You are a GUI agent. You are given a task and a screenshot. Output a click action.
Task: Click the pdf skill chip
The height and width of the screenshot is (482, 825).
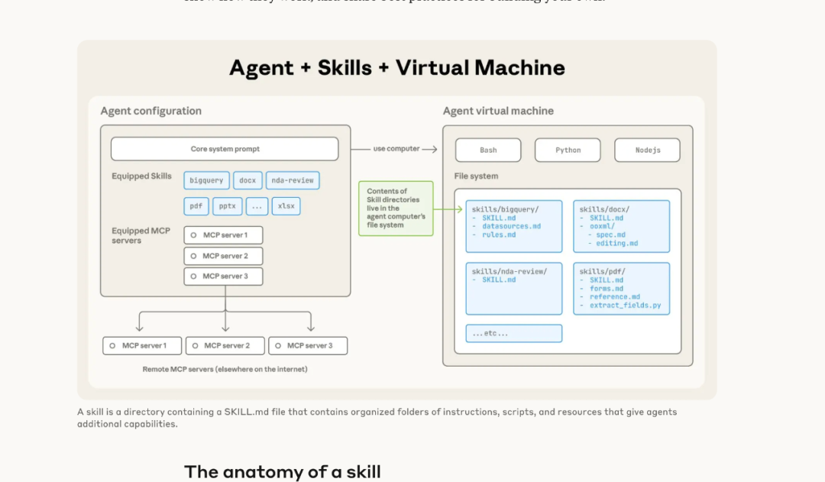(196, 205)
